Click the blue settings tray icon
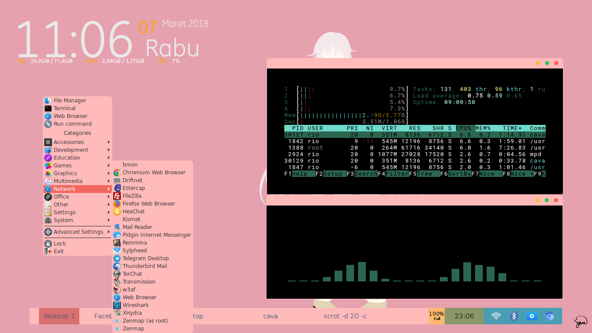The height and width of the screenshot is (333, 592). click(532, 316)
